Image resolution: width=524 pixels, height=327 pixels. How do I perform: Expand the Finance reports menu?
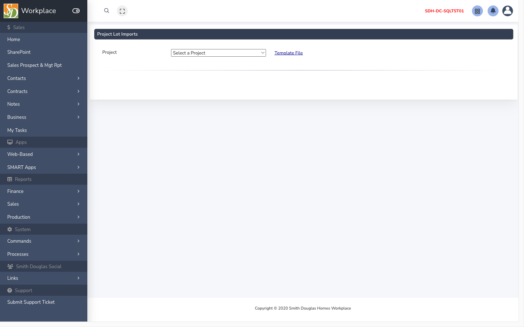(x=44, y=191)
